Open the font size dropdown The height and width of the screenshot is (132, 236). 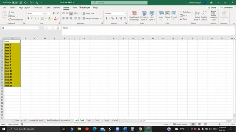[x=51, y=14]
